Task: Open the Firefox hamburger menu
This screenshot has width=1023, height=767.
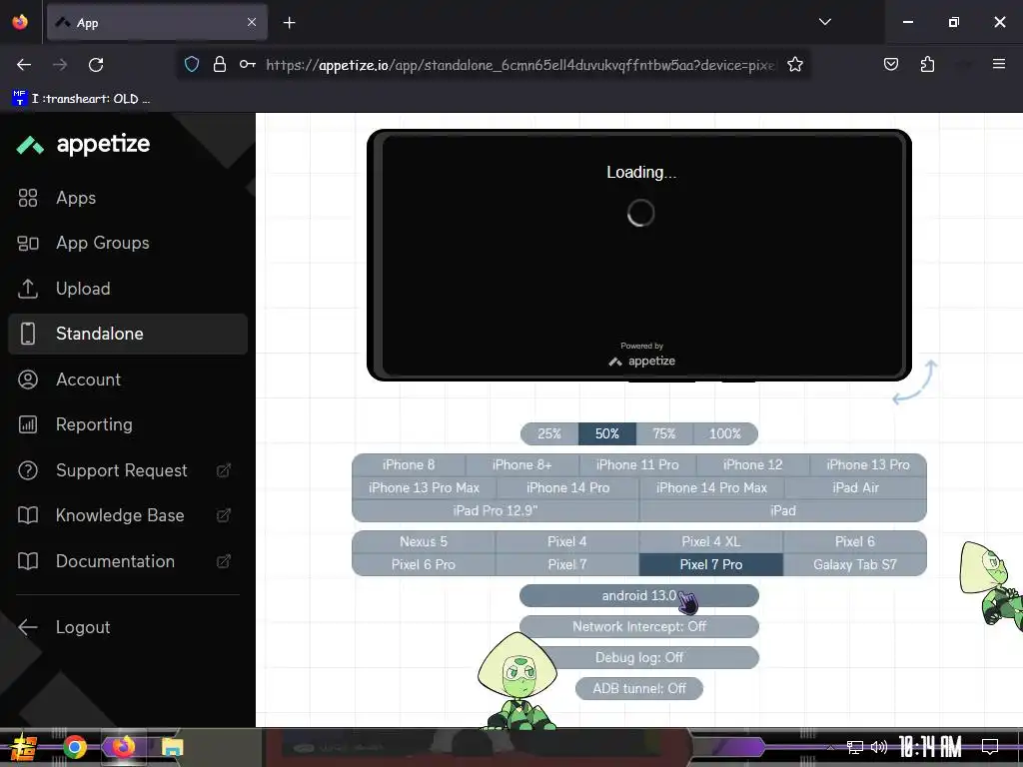Action: click(999, 64)
